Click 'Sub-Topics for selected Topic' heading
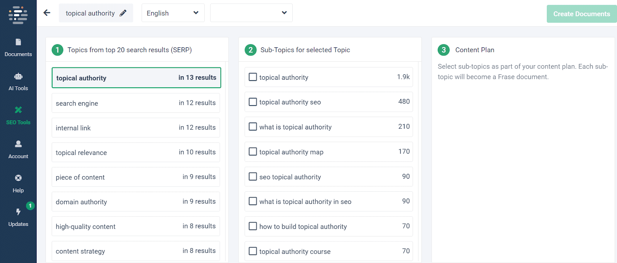Screen dimensions: 617x263 coord(305,50)
